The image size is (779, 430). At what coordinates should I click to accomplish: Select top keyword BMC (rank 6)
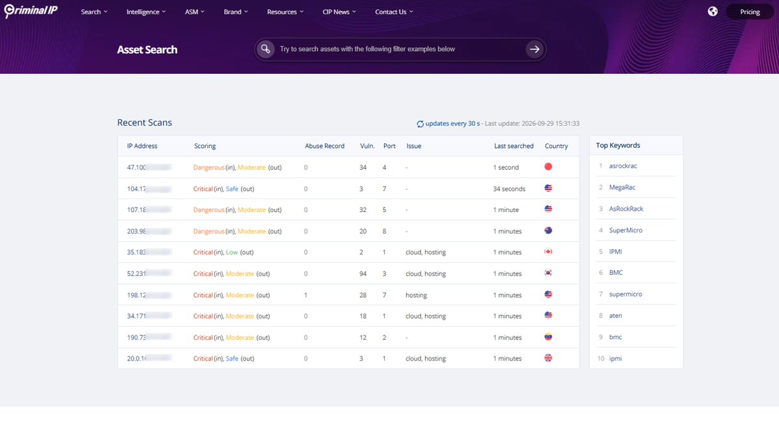point(615,272)
